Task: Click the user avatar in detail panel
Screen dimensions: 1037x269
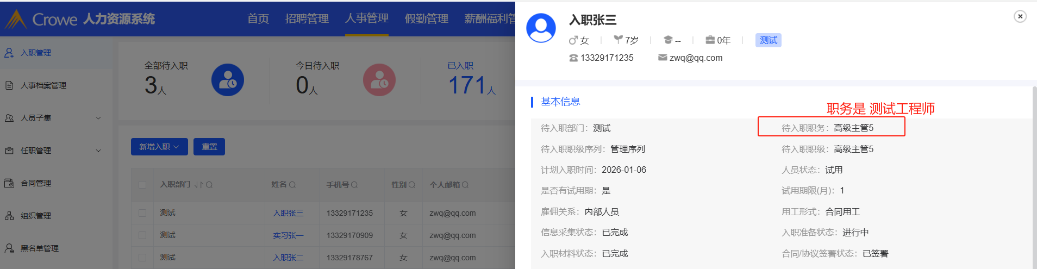Action: click(541, 28)
